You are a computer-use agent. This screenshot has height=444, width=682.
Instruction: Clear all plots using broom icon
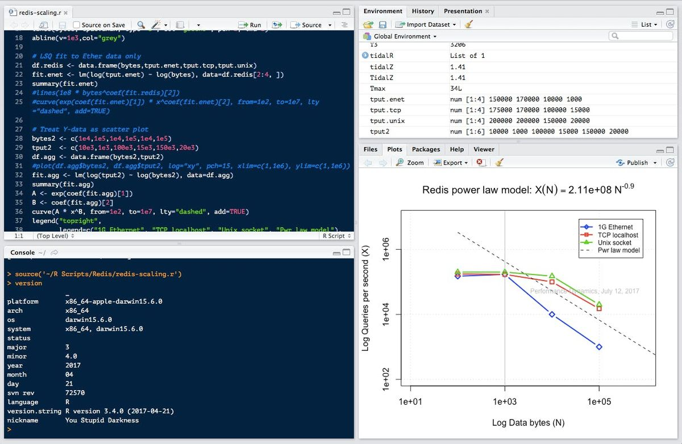(x=499, y=162)
